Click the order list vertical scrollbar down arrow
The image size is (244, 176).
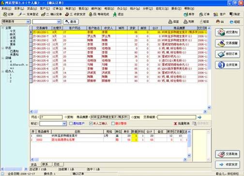tap(209, 107)
